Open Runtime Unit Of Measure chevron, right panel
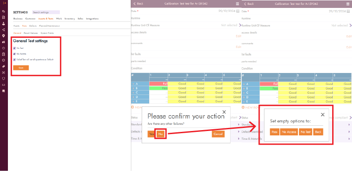The width and height of the screenshot is (352, 171). click(350, 25)
